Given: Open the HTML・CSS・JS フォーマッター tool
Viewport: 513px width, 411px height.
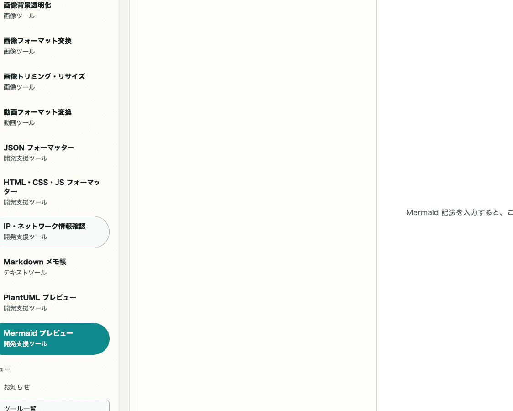Looking at the screenshot, I should click(x=52, y=187).
